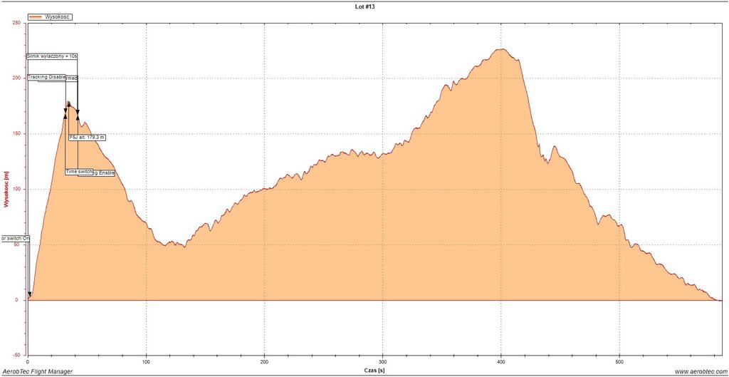Click the 'F5J alt: 179,3 m' label
The image size is (729, 377).
point(87,138)
